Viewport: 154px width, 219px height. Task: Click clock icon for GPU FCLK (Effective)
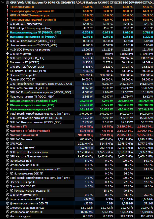click(x=8, y=148)
